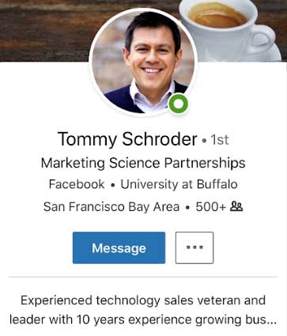Click the 1st degree connection badge
287x336 pixels.
click(220, 140)
